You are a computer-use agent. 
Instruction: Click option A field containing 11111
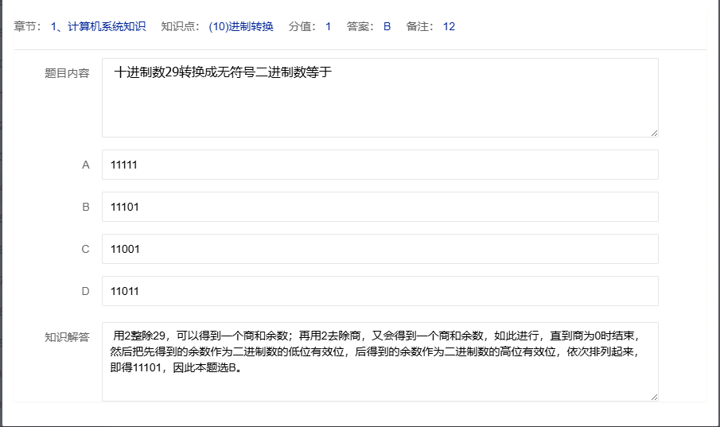(x=379, y=165)
